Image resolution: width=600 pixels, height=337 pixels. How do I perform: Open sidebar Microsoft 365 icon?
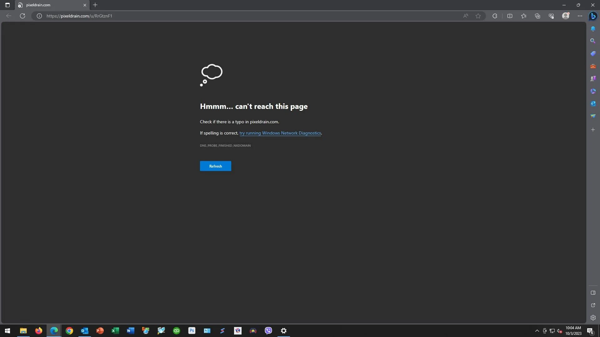click(x=593, y=91)
